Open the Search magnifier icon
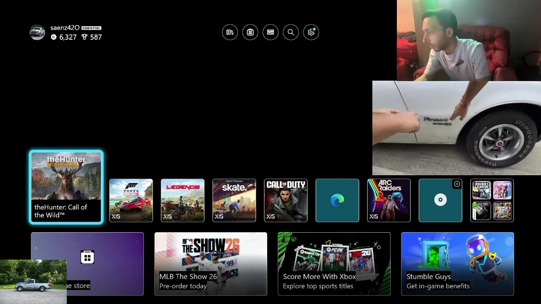The height and width of the screenshot is (304, 541). click(x=291, y=32)
